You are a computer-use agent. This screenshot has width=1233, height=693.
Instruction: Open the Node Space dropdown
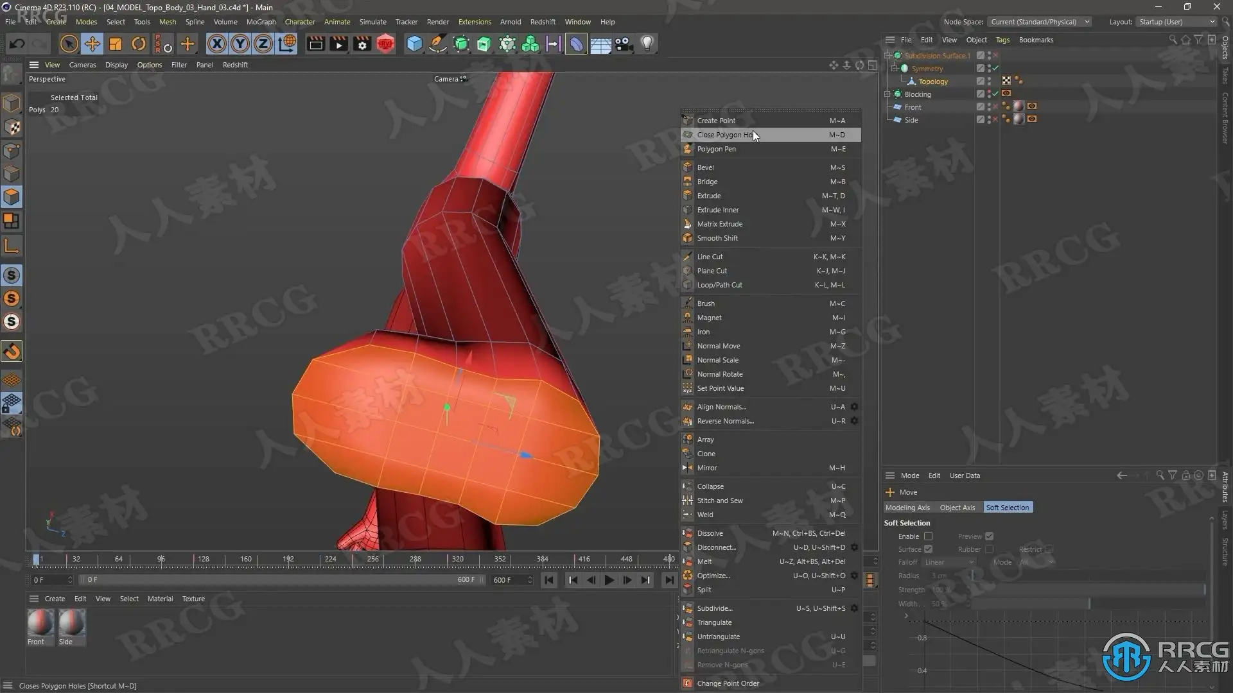point(1039,22)
